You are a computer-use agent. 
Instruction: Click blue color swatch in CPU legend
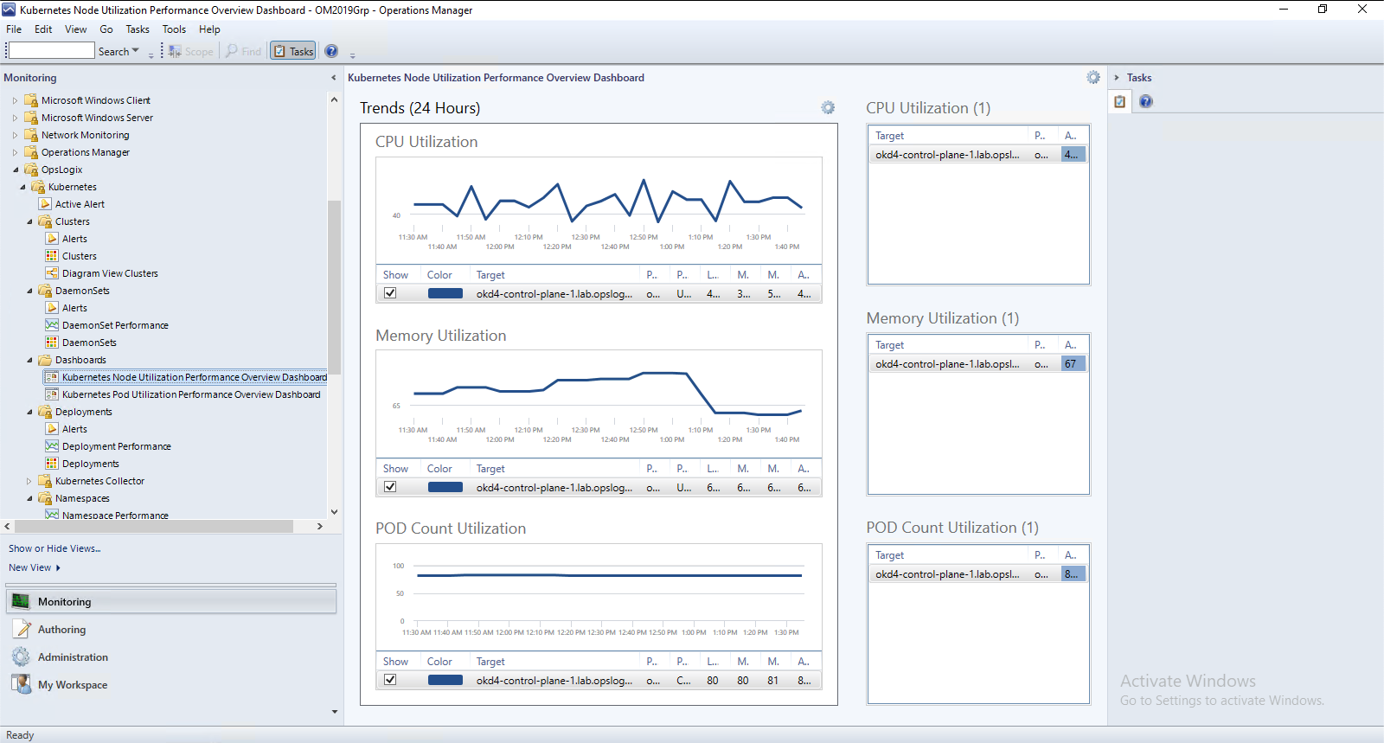pyautogui.click(x=445, y=293)
